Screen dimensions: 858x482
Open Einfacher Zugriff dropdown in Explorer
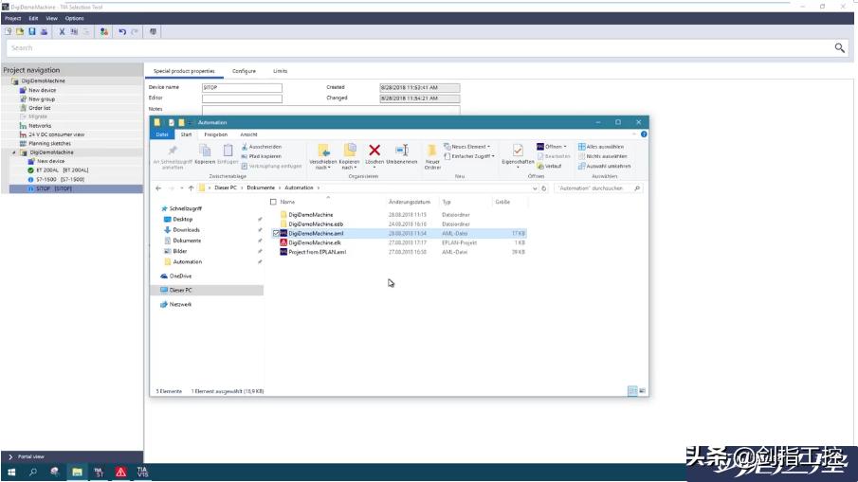[x=469, y=156]
